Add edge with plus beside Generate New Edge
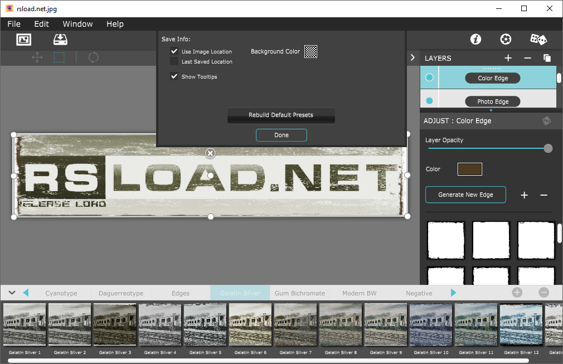 (524, 195)
